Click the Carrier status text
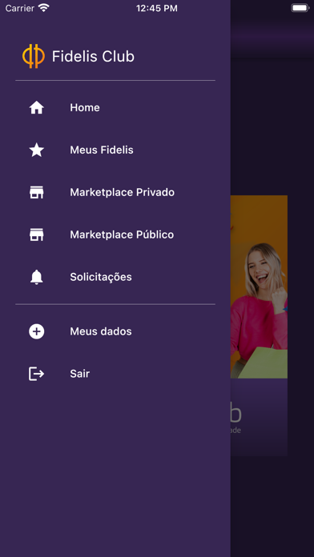 [20, 8]
